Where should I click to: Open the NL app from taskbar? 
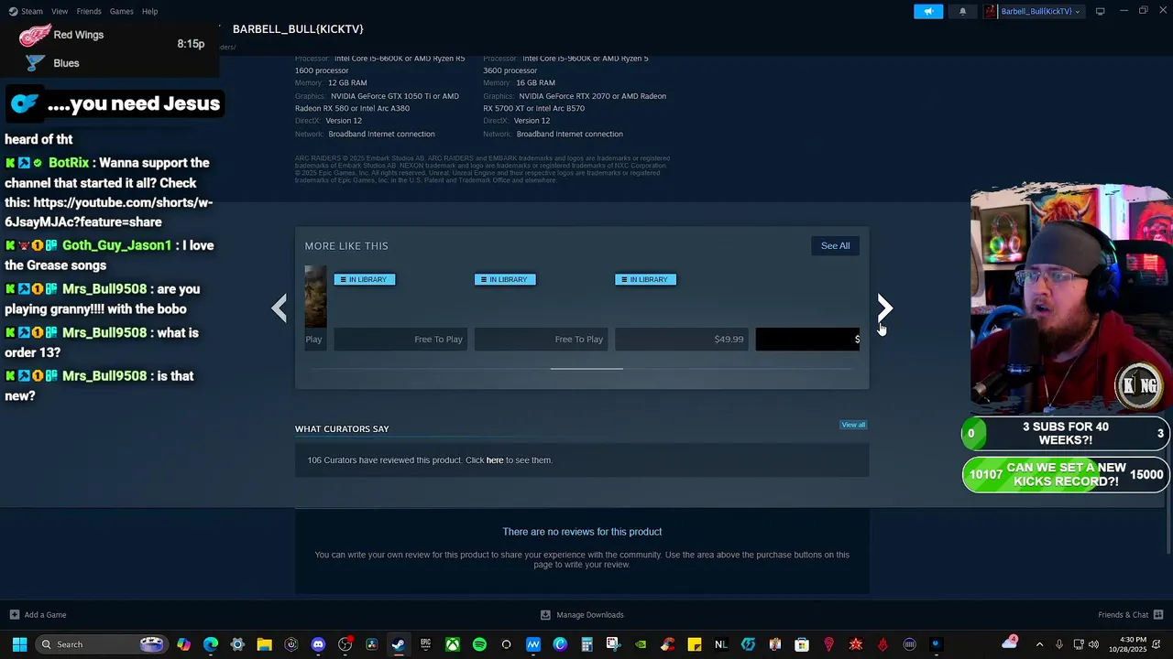click(x=720, y=644)
